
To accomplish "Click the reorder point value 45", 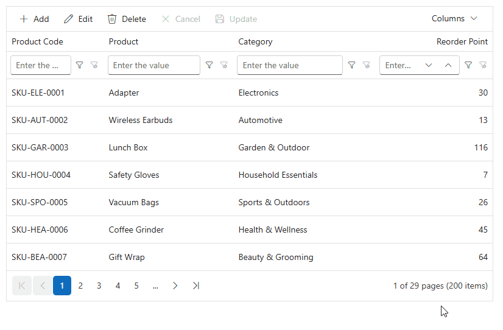I will 483,230.
